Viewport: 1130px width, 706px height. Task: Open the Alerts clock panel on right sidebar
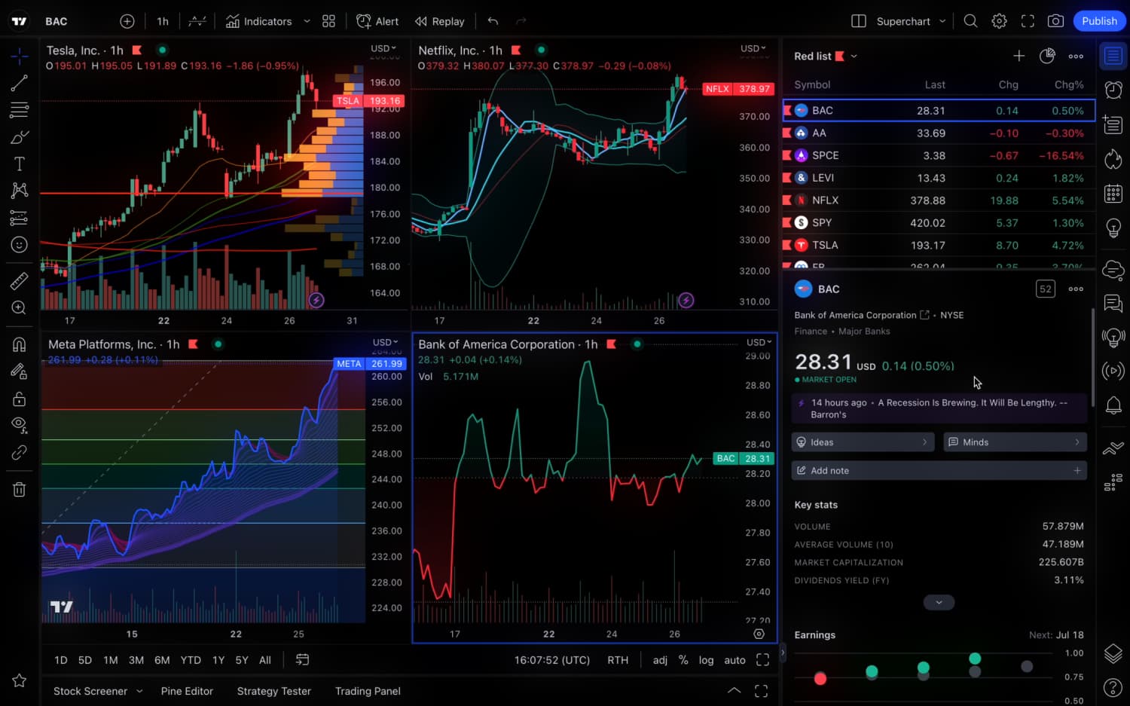tap(1113, 90)
